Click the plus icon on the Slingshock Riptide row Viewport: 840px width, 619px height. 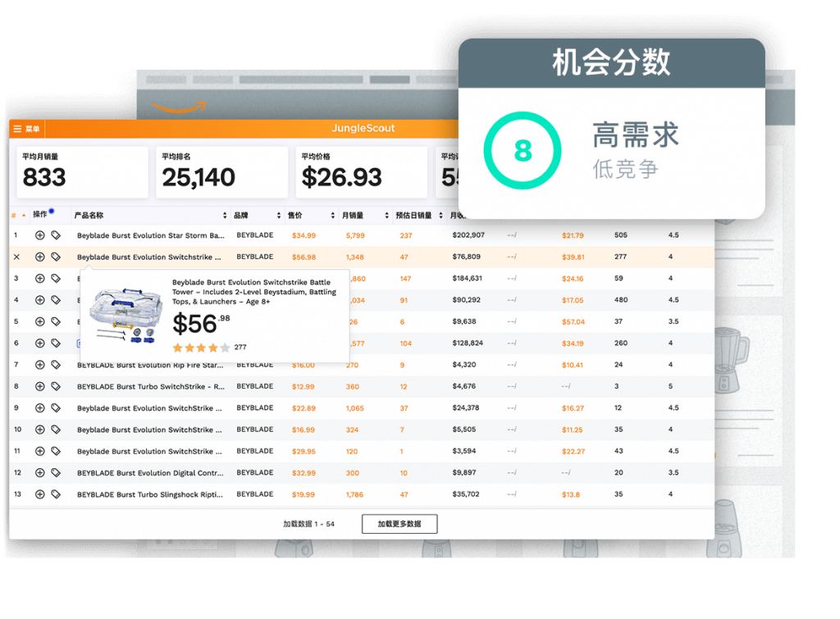[39, 494]
